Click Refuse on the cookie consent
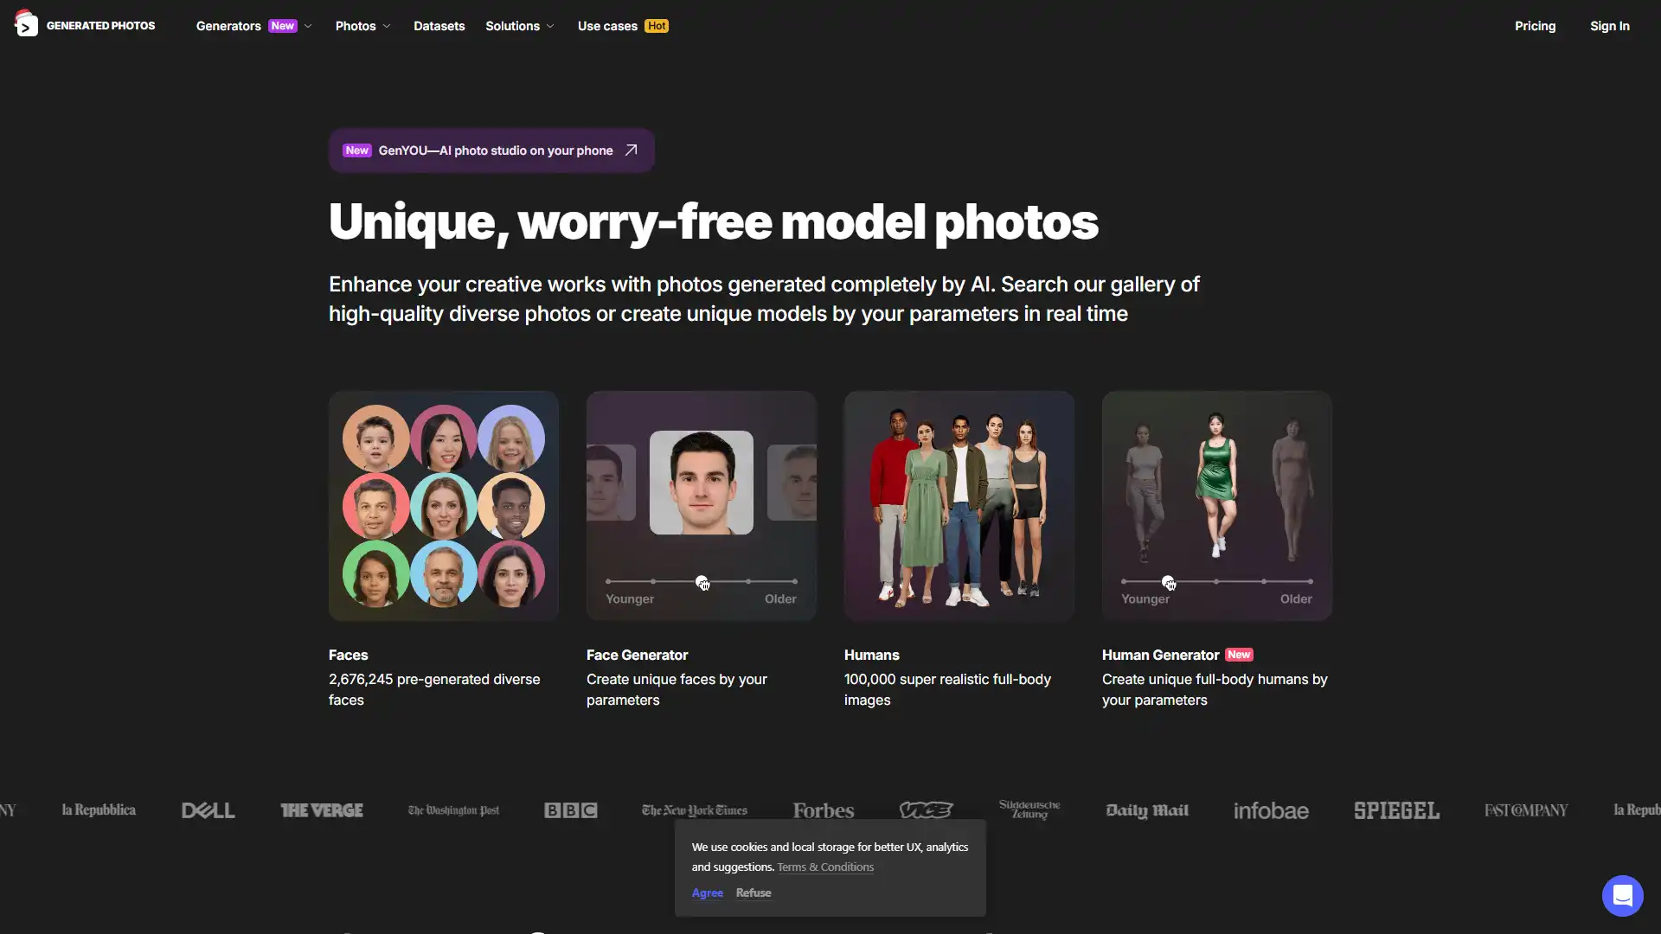Image resolution: width=1661 pixels, height=934 pixels. tap(753, 892)
